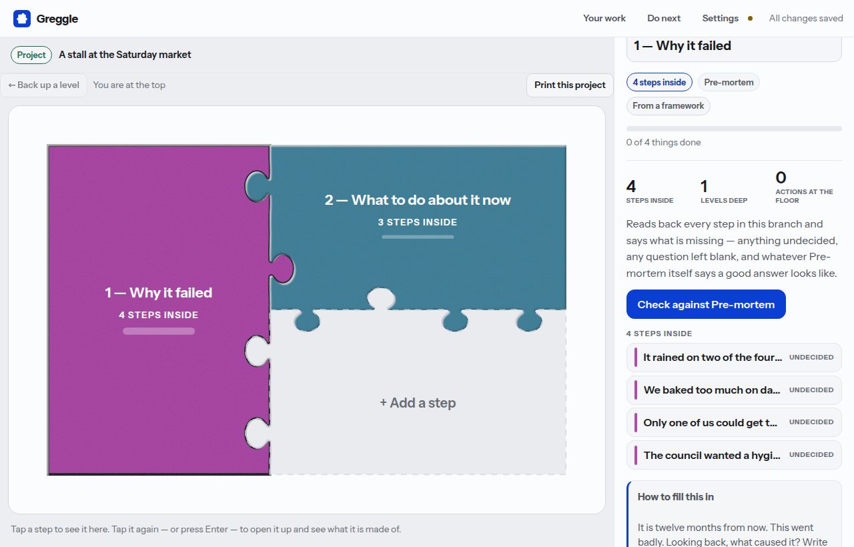The height and width of the screenshot is (547, 854).
Task: Click Back up a level
Action: (44, 85)
